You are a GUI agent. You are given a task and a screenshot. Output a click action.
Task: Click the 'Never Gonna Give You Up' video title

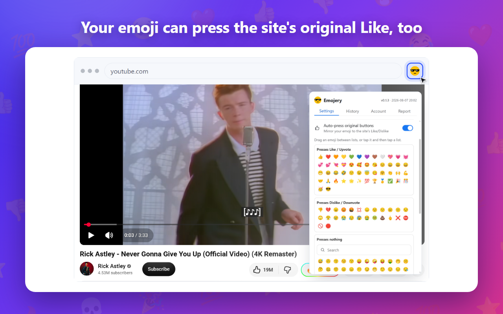[x=188, y=254]
